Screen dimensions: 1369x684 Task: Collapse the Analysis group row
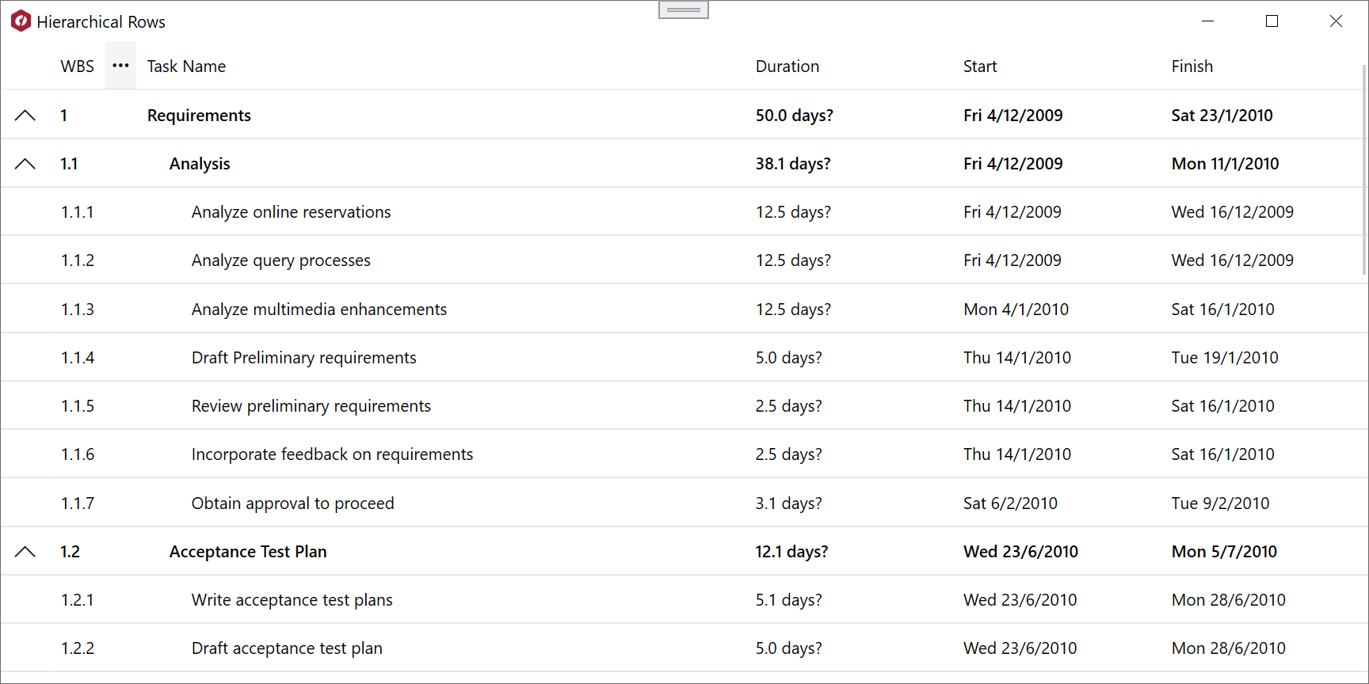coord(25,164)
